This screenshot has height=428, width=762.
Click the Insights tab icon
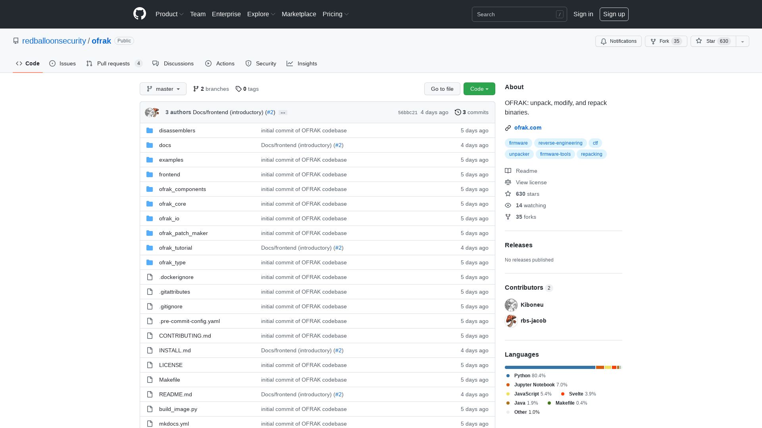[x=289, y=63]
